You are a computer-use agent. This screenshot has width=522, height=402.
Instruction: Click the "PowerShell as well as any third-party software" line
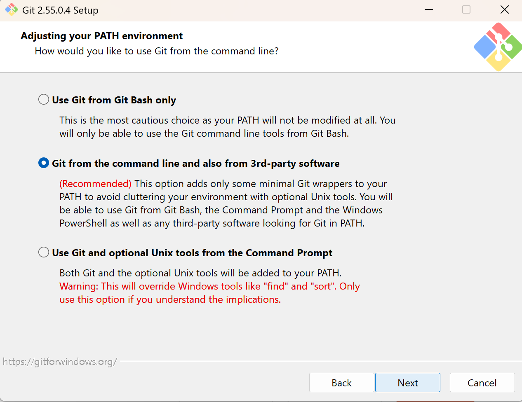click(x=212, y=223)
